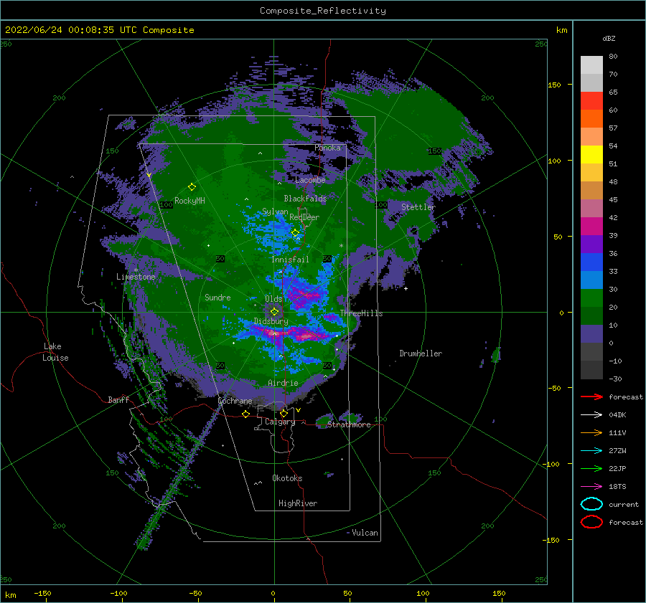This screenshot has width=646, height=603.
Task: Click the magenta legend swatch above 39
Action: 591,226
